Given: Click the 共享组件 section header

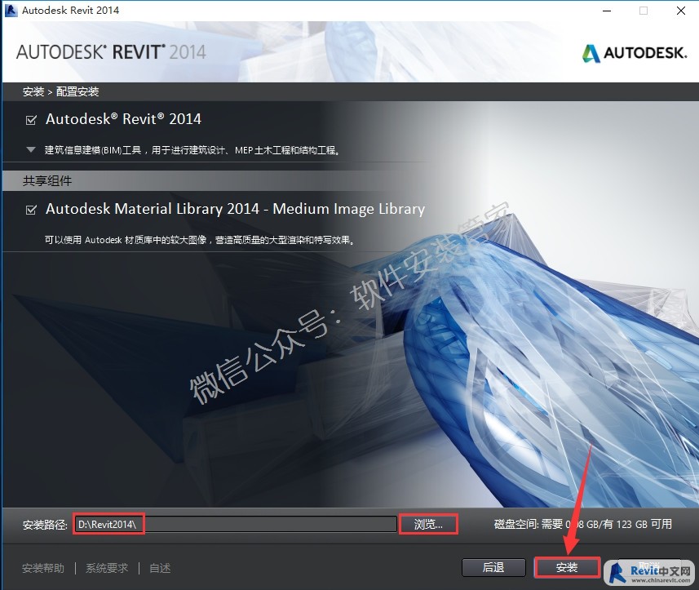Looking at the screenshot, I should [x=47, y=180].
